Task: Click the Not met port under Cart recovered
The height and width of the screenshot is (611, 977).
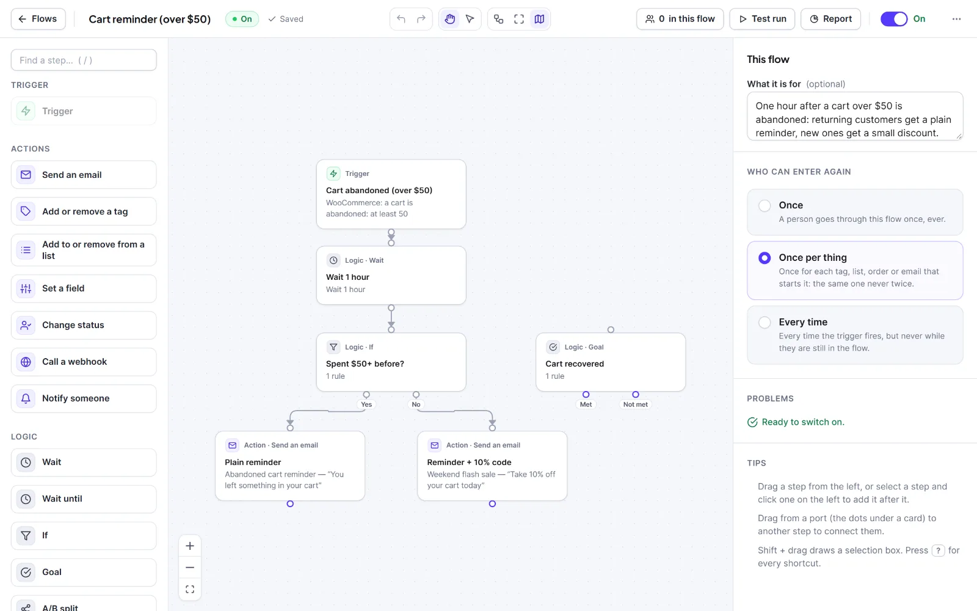Action: tap(636, 395)
